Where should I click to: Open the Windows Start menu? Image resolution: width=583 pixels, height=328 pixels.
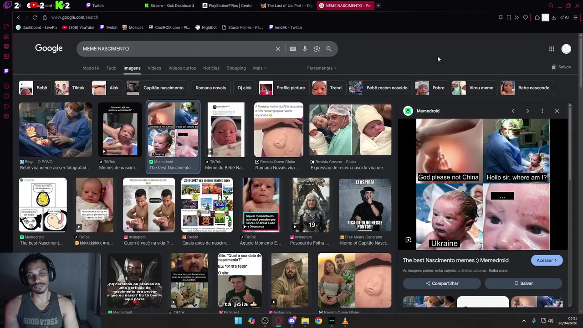click(x=238, y=321)
